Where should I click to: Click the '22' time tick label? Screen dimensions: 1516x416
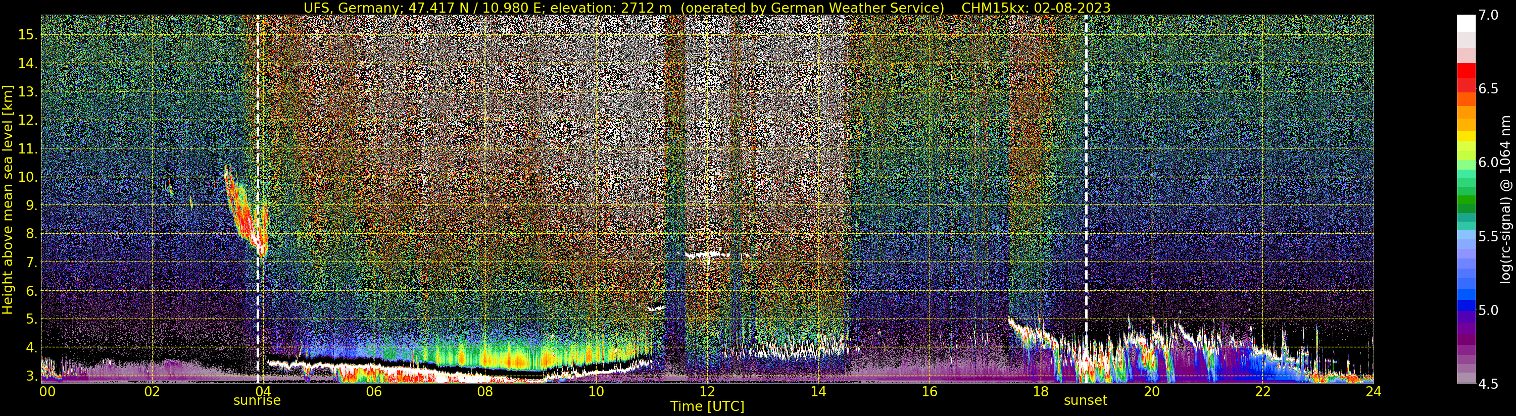1262,391
